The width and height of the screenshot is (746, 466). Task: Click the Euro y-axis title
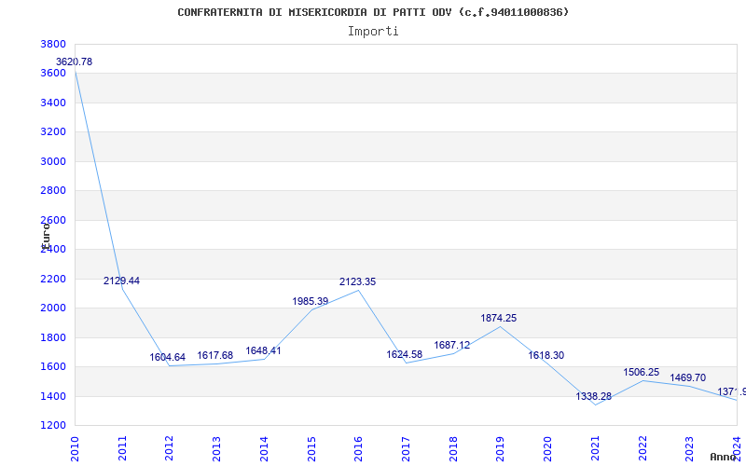tap(46, 236)
